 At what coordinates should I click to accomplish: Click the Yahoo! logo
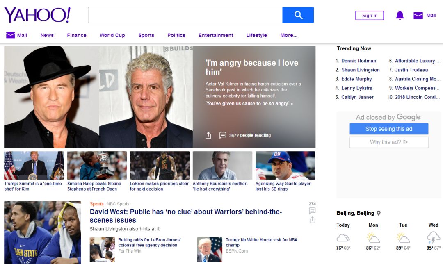[x=37, y=15]
